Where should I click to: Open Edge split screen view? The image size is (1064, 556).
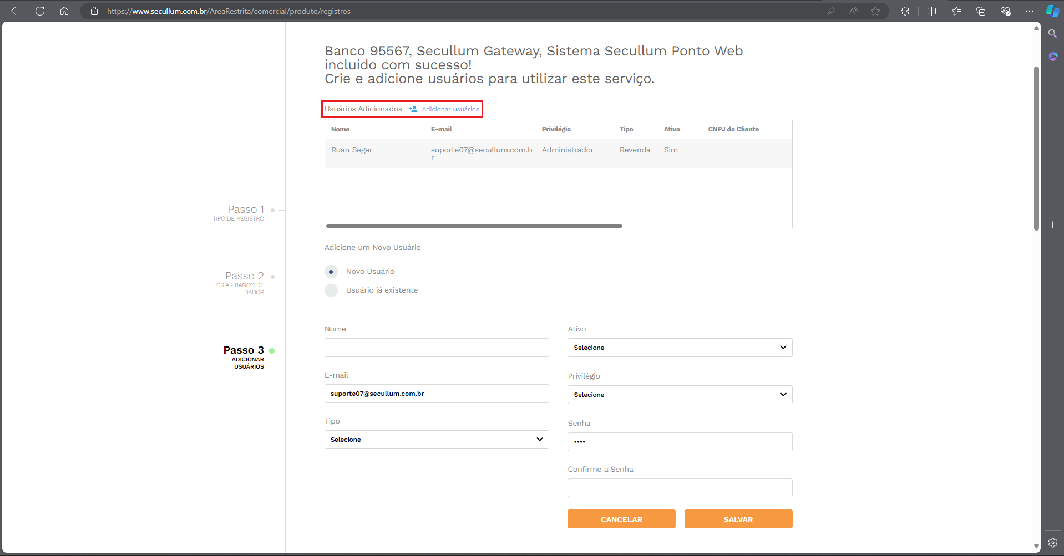[931, 11]
